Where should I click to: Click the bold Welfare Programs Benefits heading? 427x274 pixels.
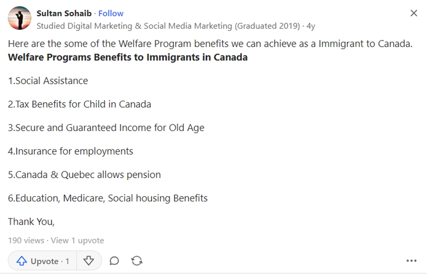pos(128,57)
